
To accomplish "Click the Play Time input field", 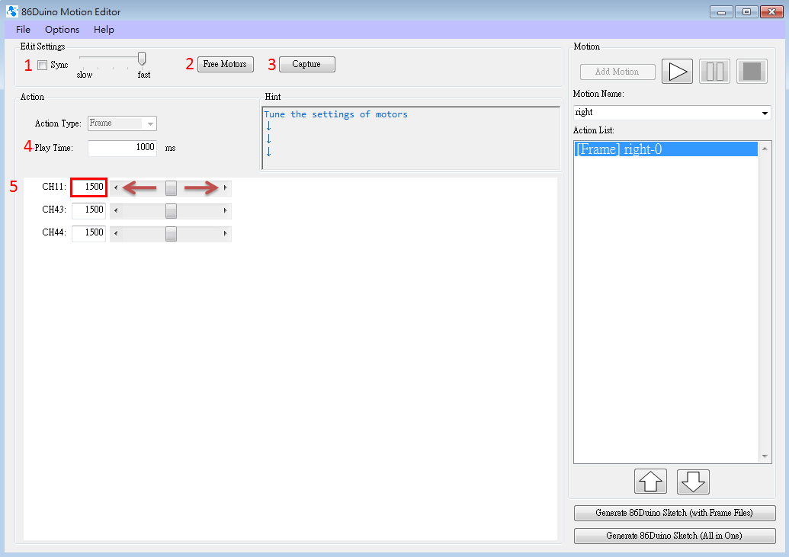I will click(122, 148).
